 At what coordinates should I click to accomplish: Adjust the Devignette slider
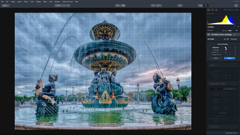pos(226,55)
